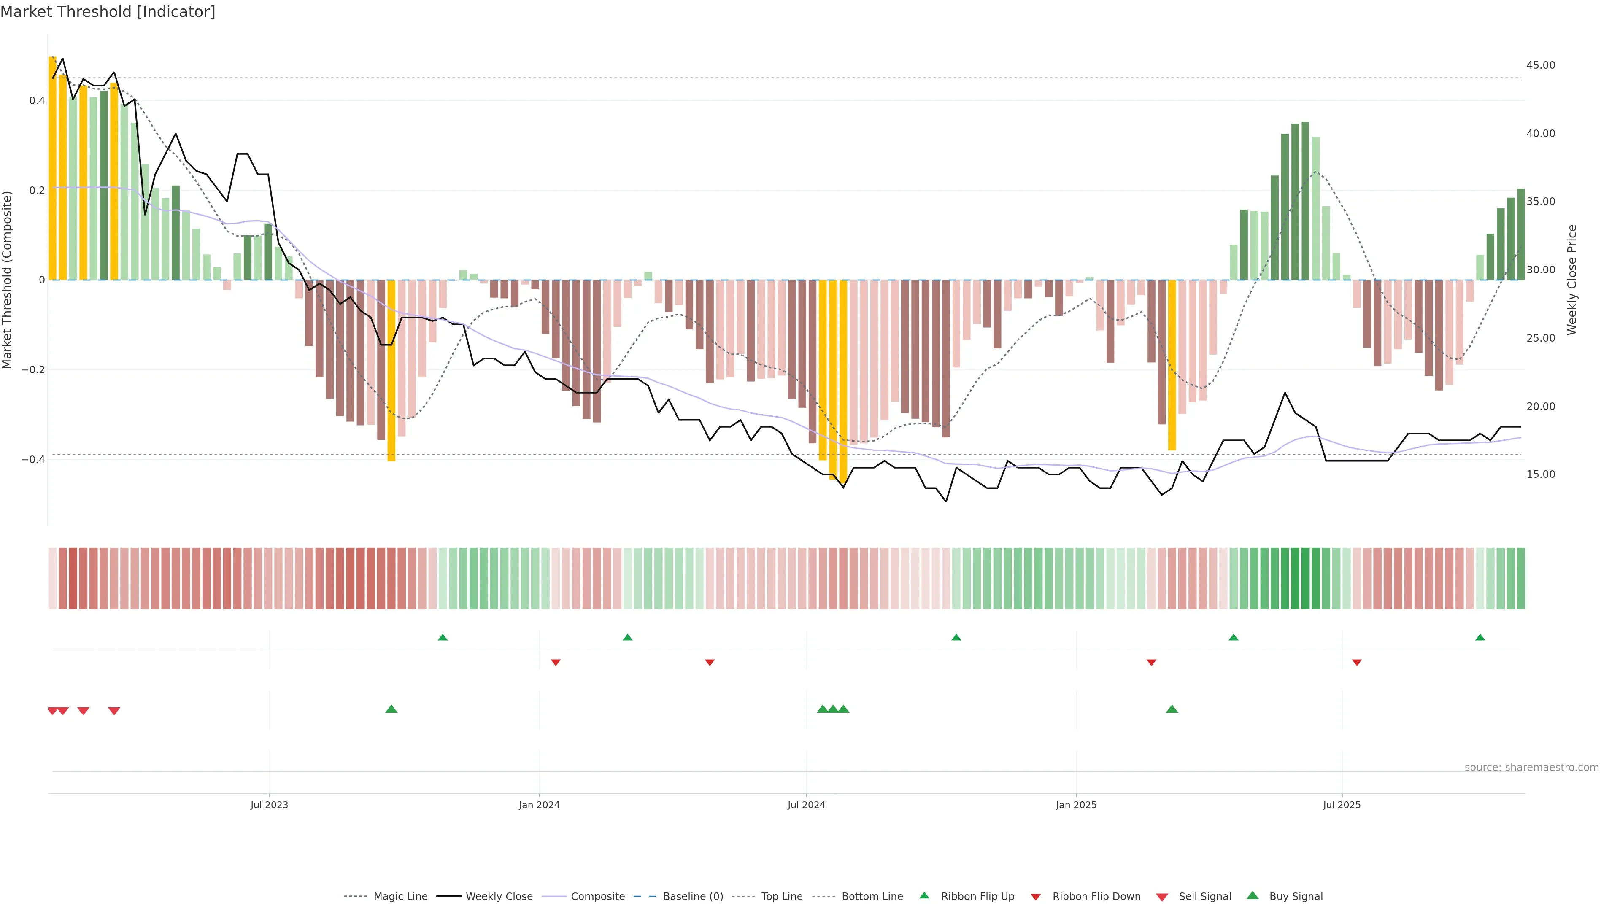
Task: Click the Market Threshold [Indicator] title
Action: tap(108, 12)
